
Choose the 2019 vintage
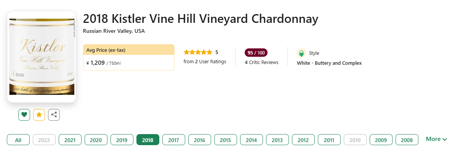pos(122,140)
